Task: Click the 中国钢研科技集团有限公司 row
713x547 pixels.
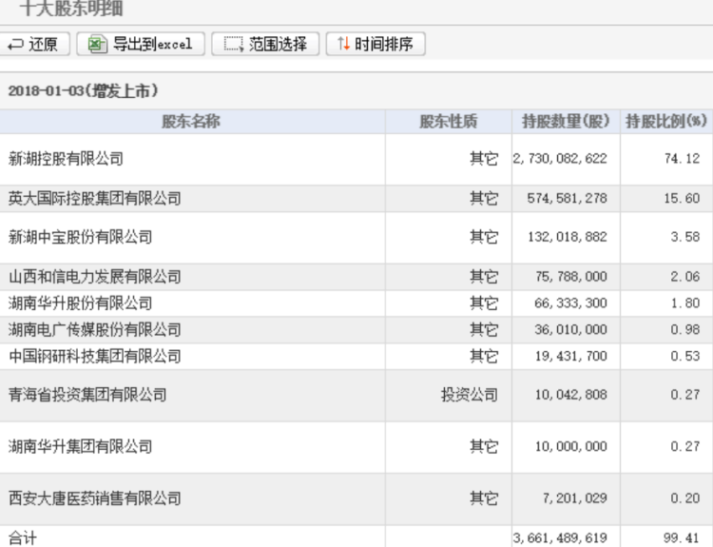Action: (94, 357)
